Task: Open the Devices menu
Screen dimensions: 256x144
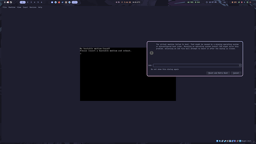Action: pos(33,7)
